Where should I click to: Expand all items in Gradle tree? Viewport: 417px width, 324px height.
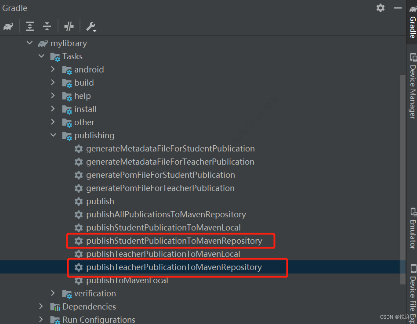click(x=29, y=26)
